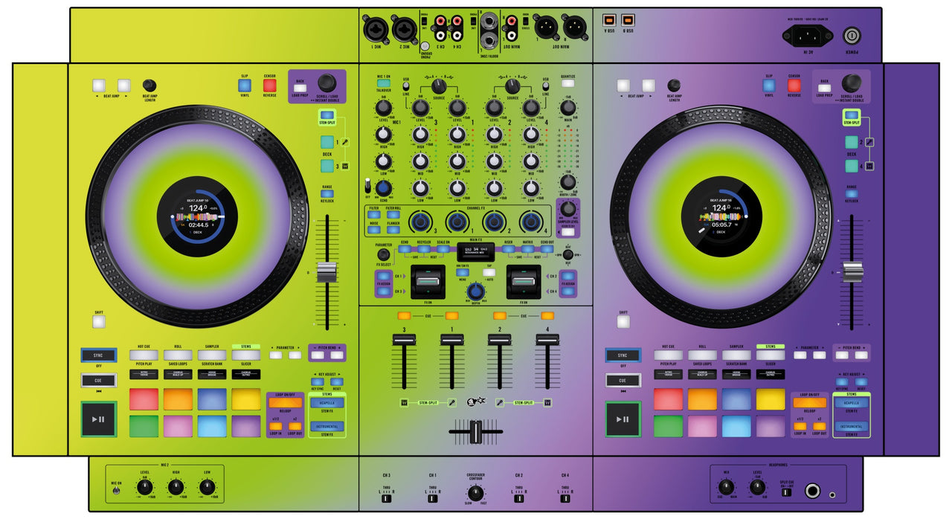The image size is (952, 519).
Task: Tap the left deck LOOP IN button
Action: click(276, 427)
